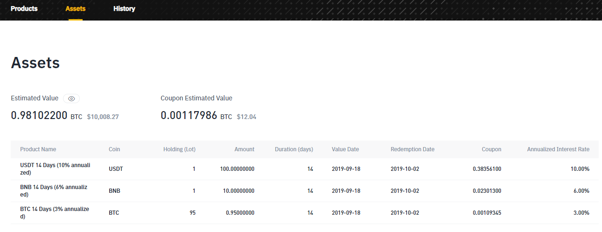The image size is (602, 232).
Task: Click the Annualized Interest Rate header
Action: (558, 149)
